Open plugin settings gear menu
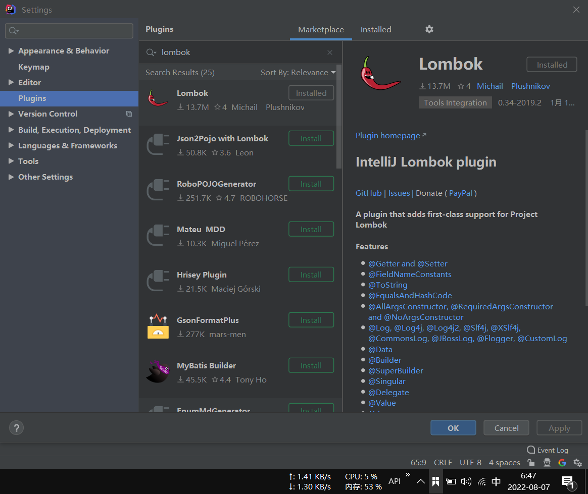Screen dimensions: 588x494 [x=429, y=29]
